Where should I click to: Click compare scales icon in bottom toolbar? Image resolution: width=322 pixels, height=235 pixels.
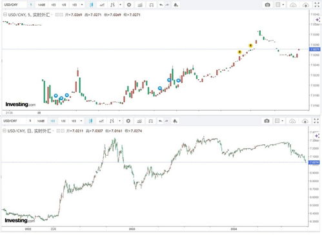point(150,121)
